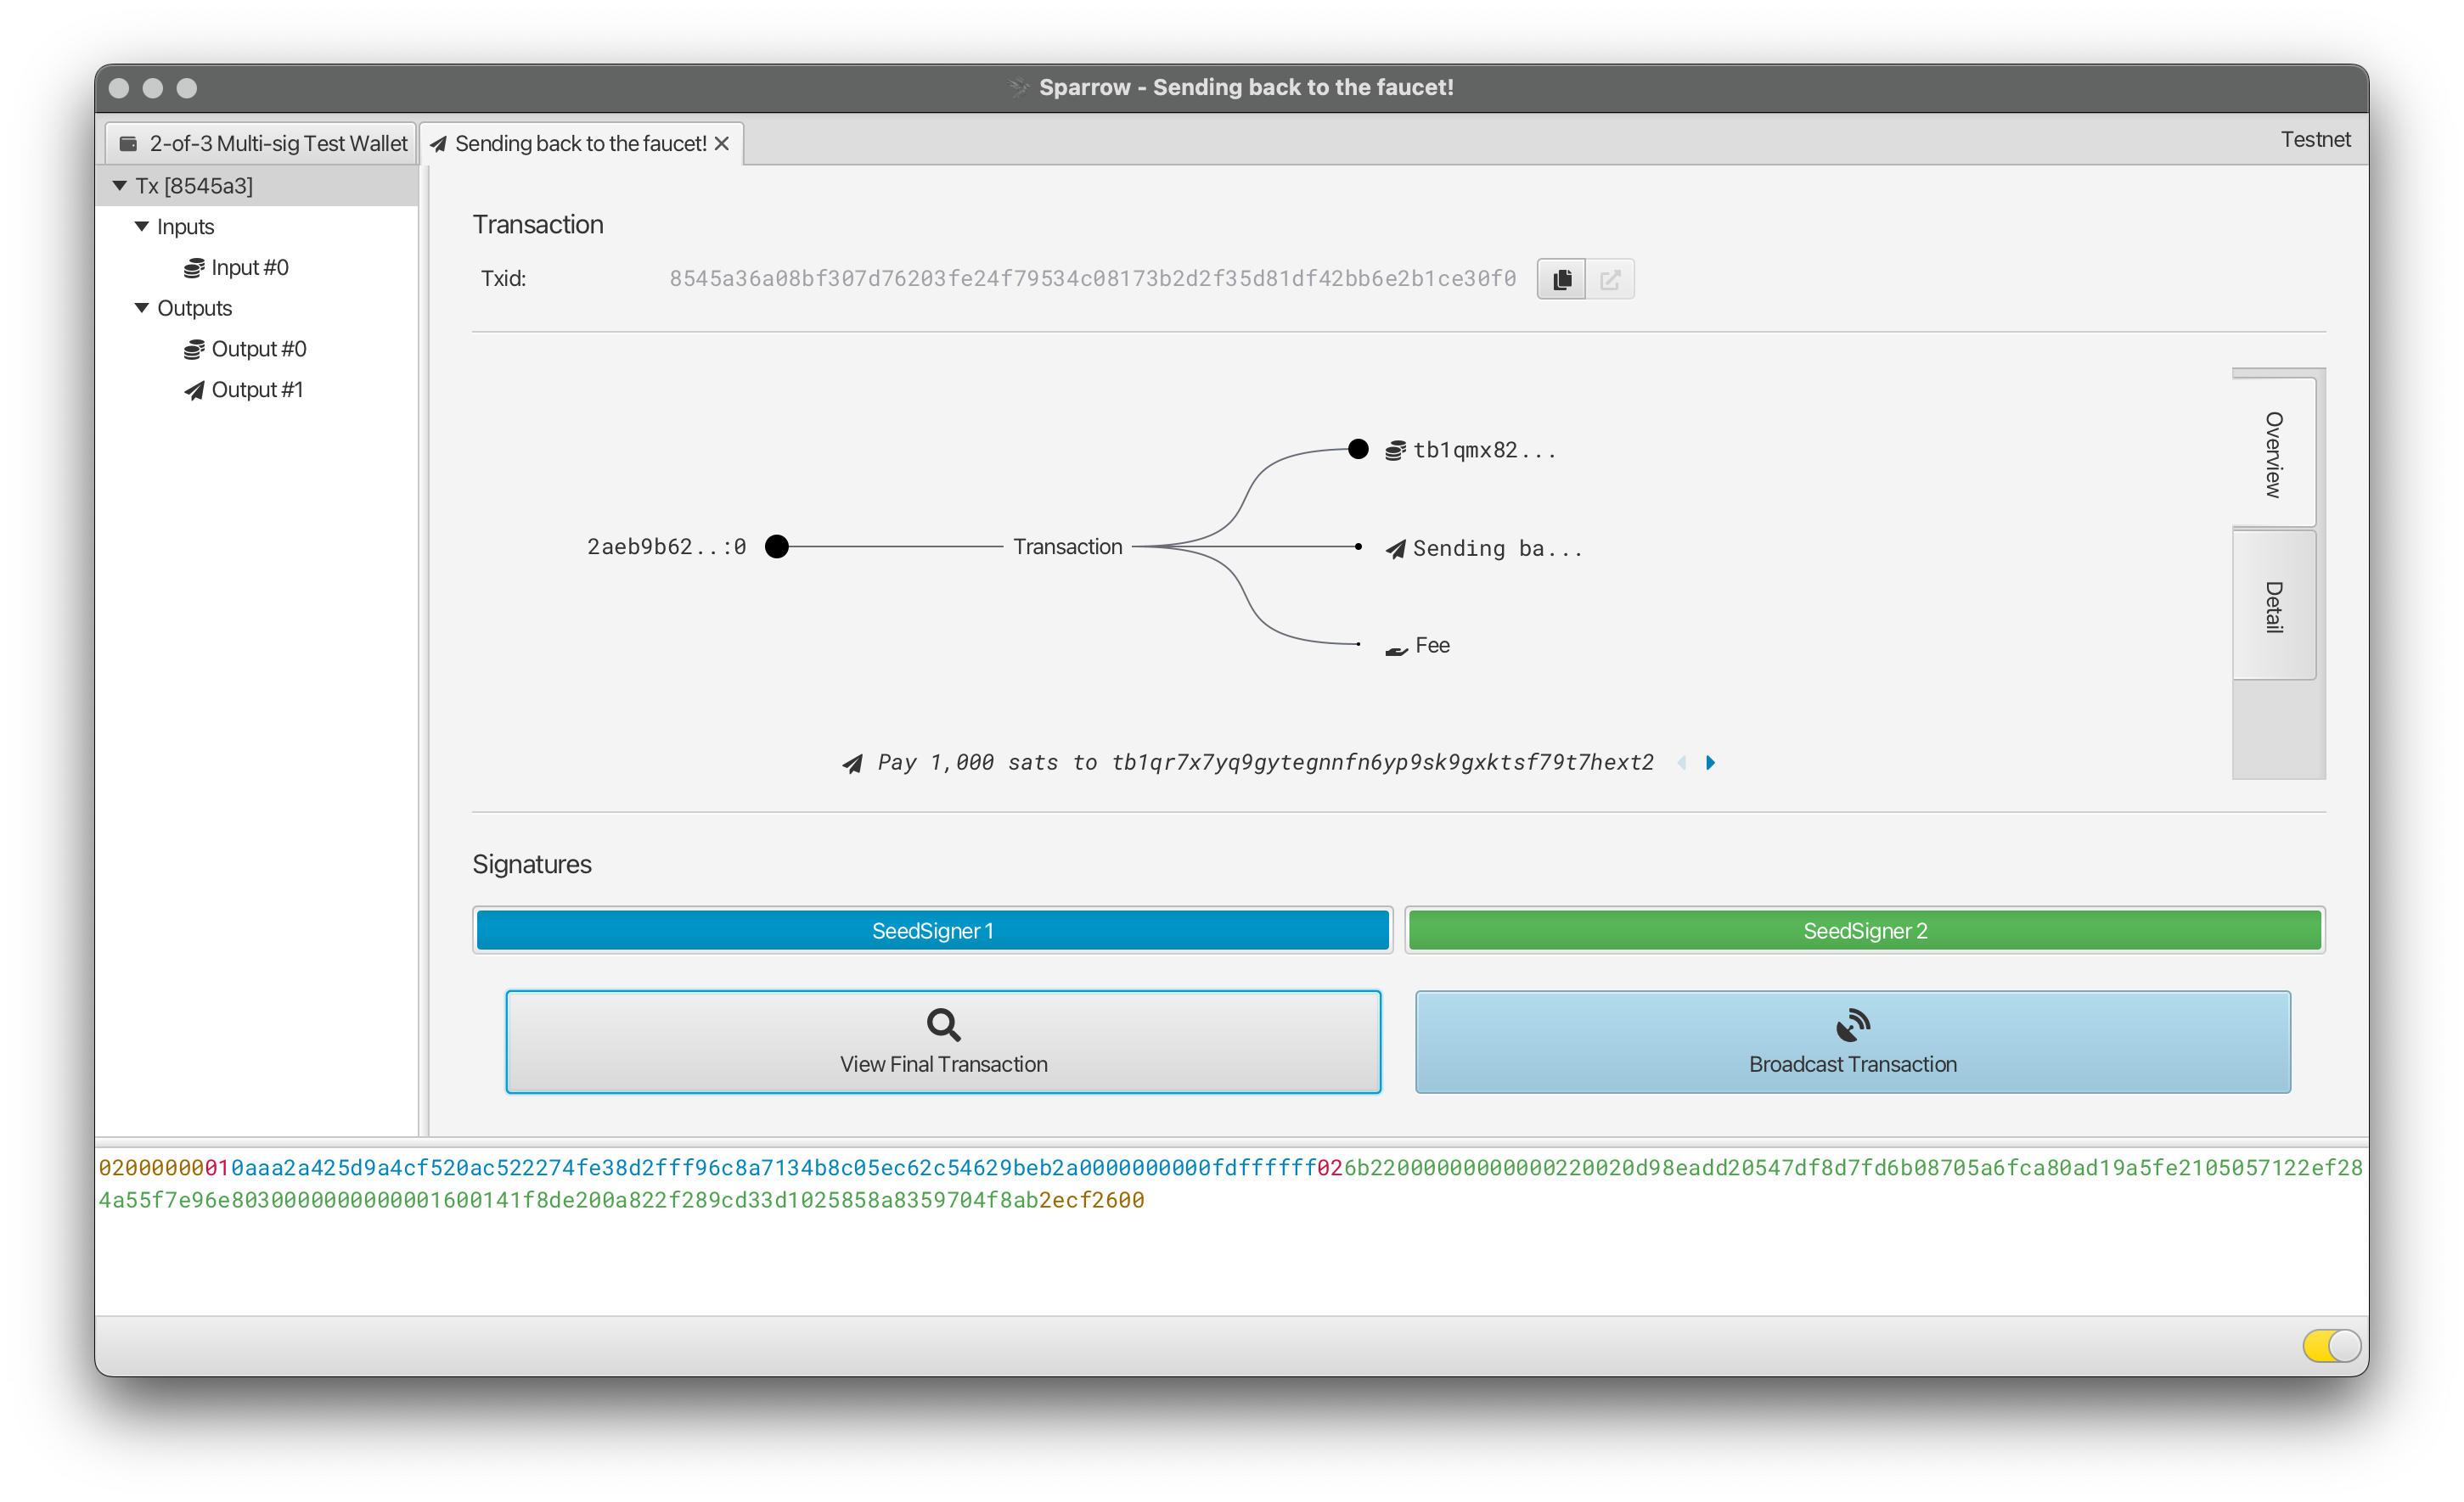
Task: Click the coins icon beside tb1qmx82 output
Action: [x=1395, y=451]
